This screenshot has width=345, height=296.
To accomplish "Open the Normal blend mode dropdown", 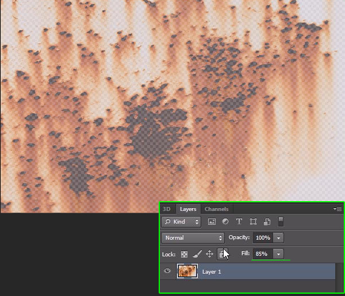I will pos(193,237).
